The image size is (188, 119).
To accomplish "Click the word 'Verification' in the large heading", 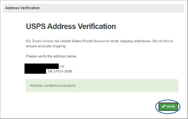I will click(x=97, y=26).
